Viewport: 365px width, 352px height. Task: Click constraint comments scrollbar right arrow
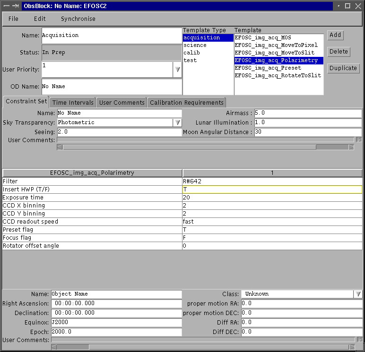pyautogui.click(x=351, y=147)
